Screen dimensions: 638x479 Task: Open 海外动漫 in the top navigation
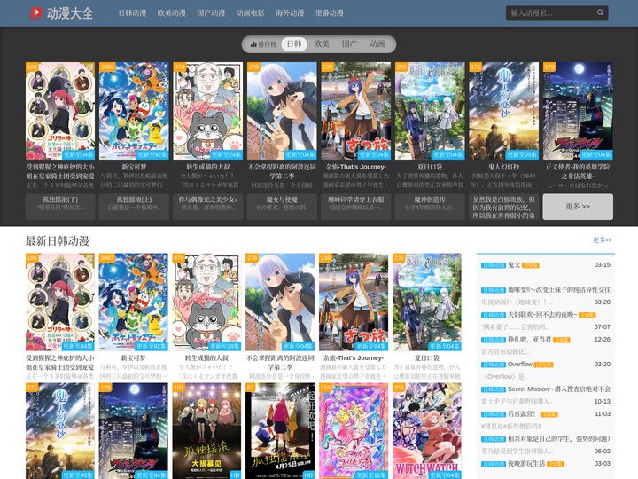point(290,13)
